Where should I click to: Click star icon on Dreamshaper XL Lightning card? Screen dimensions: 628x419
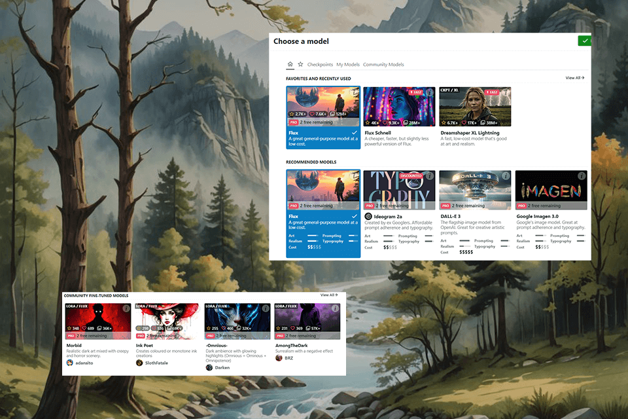[444, 122]
